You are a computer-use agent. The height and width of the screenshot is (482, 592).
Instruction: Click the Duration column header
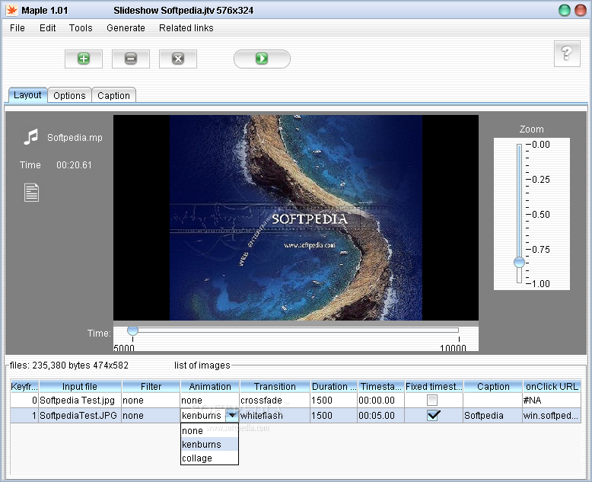pyautogui.click(x=334, y=386)
